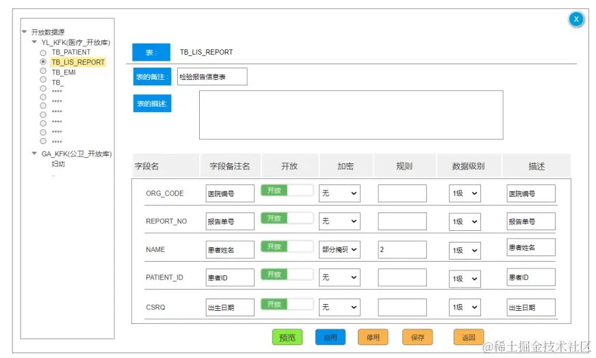Toggle the 开放 switch for PATIENT_ID

tap(287, 274)
